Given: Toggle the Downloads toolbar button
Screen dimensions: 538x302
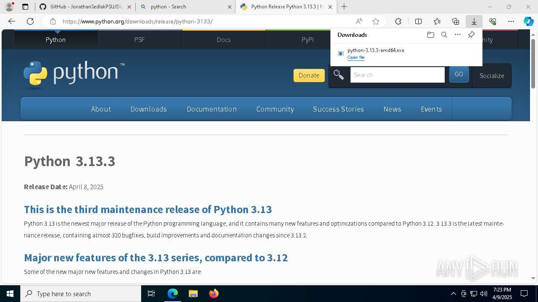Looking at the screenshot, I should (x=474, y=21).
